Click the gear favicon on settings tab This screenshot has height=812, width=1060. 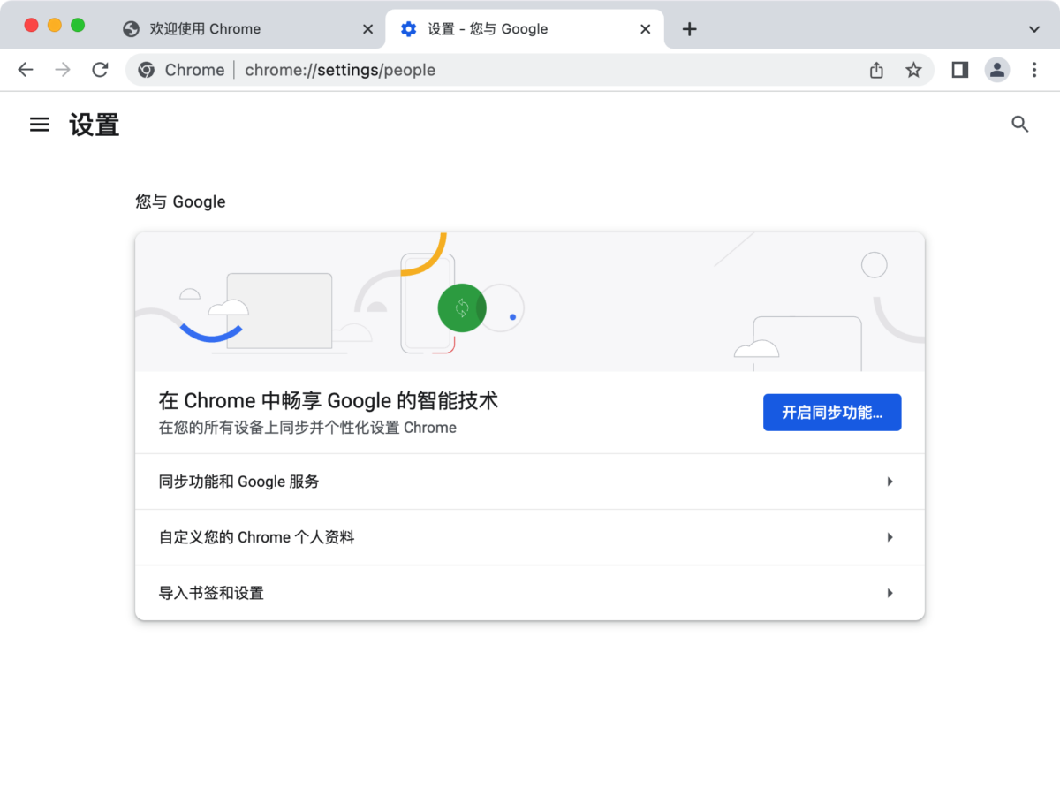(408, 29)
